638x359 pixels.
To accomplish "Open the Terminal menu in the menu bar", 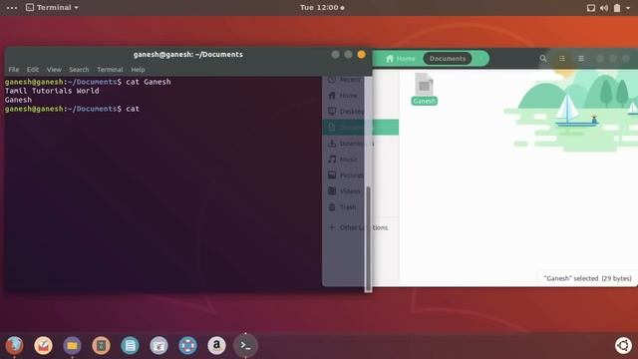I will point(110,70).
